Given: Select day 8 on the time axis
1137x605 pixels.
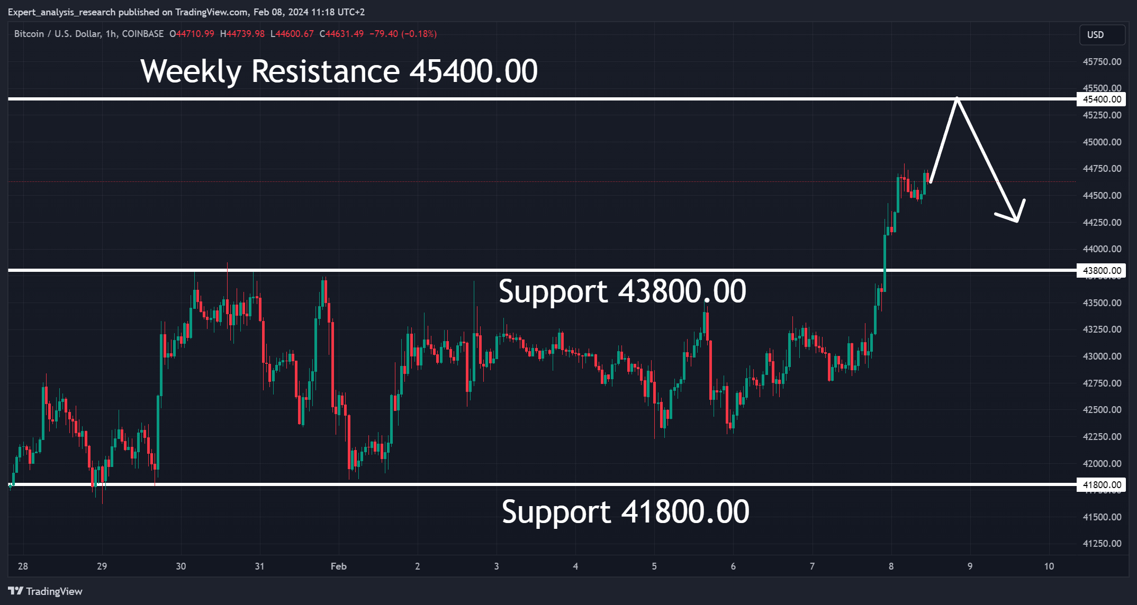Looking at the screenshot, I should coord(891,566).
